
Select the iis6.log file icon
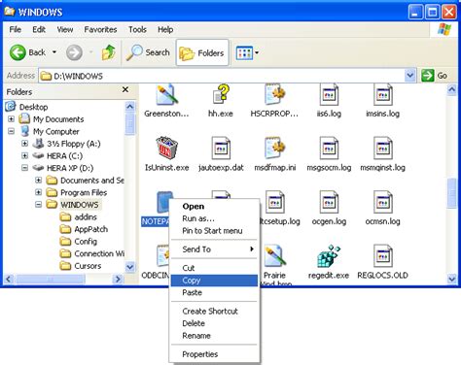pos(329,94)
